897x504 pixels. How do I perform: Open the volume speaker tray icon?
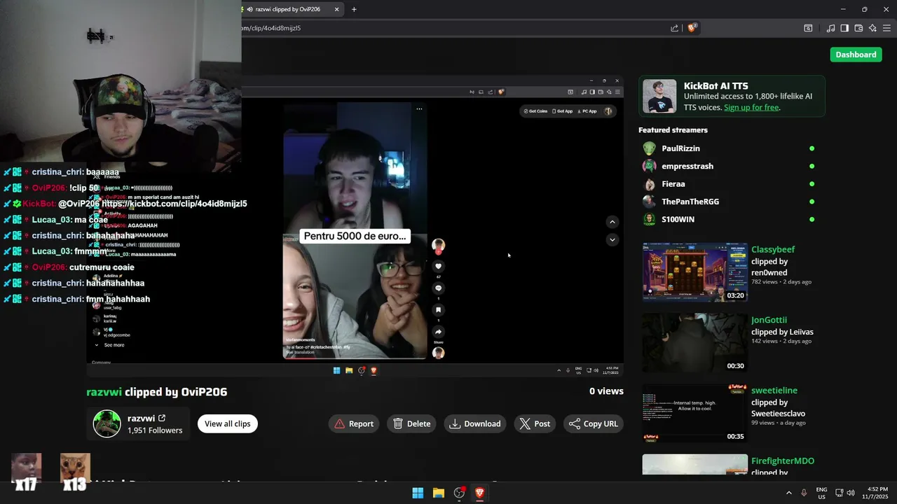coord(851,493)
